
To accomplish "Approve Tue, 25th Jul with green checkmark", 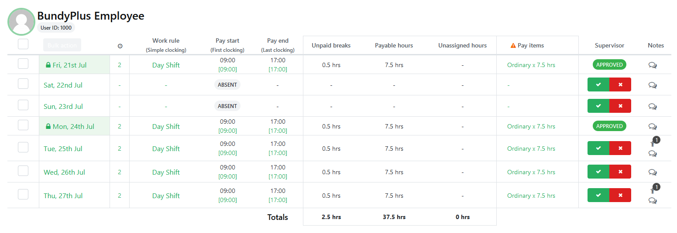I will pyautogui.click(x=598, y=149).
